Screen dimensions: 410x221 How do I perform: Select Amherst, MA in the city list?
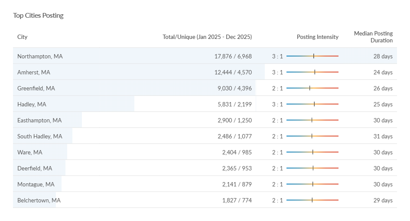point(34,72)
